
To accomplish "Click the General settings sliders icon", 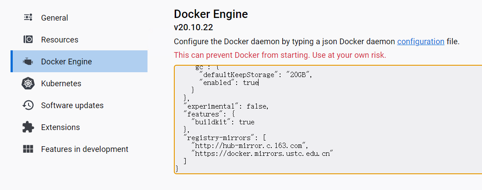I will point(28,18).
